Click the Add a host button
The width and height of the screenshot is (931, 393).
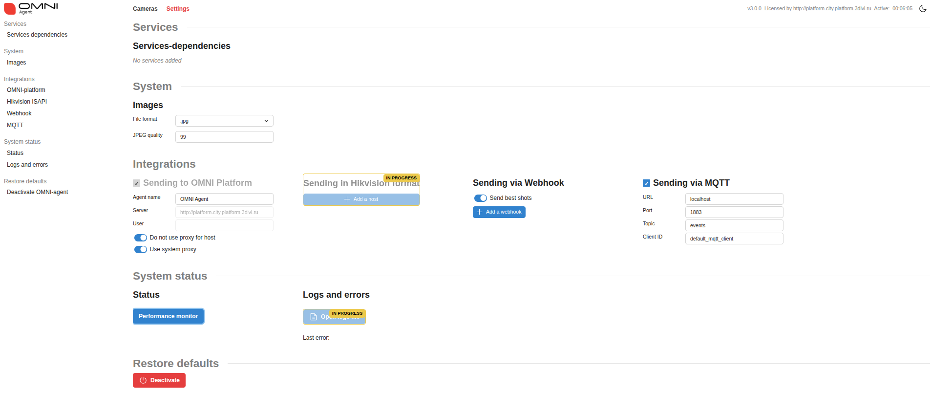point(361,199)
